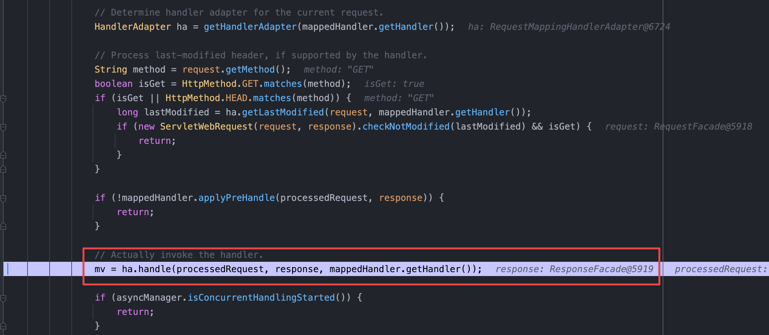Viewport: 769px width, 335px height.
Task: Click fold-end marker of checkNotModified block
Action: pyautogui.click(x=3, y=155)
